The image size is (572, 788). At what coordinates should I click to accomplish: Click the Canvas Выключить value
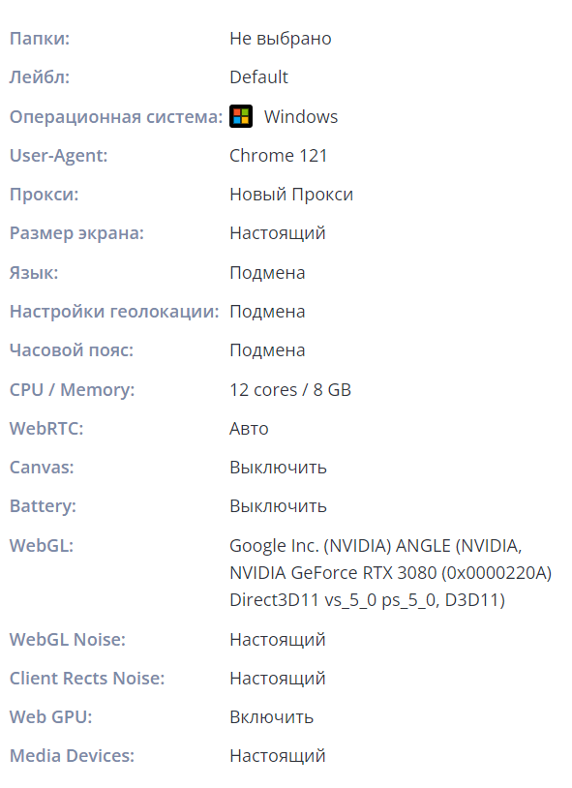tap(278, 468)
